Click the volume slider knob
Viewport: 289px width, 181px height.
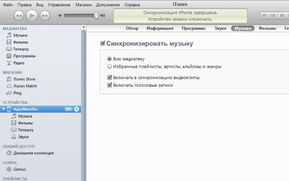(96, 16)
